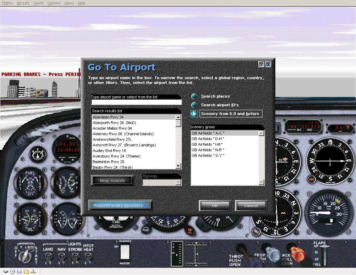Flip the avionics master switch

[125, 252]
